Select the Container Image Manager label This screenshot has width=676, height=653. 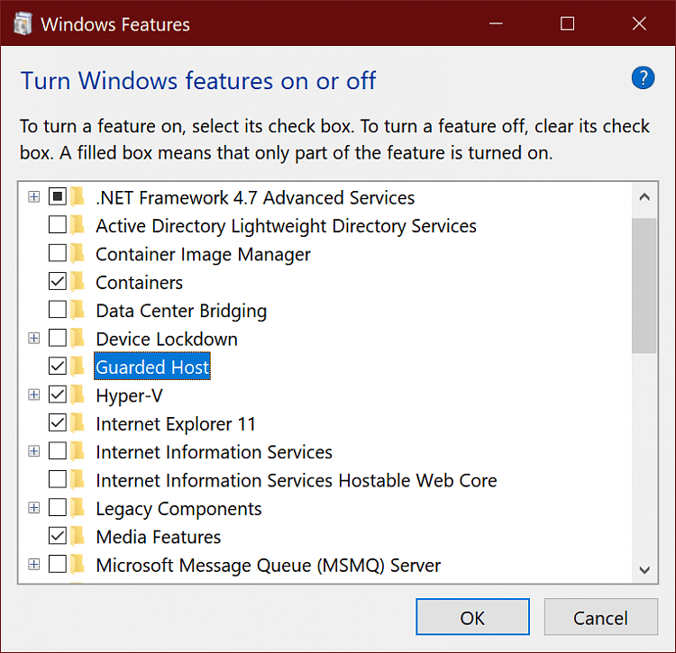[203, 254]
